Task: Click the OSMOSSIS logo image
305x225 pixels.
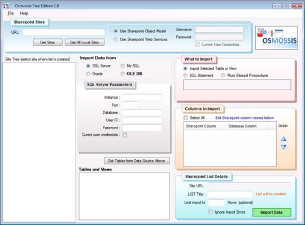Action: [x=276, y=38]
